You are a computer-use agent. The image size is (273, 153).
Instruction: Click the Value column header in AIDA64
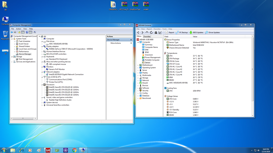pyautogui.click(x=195, y=36)
